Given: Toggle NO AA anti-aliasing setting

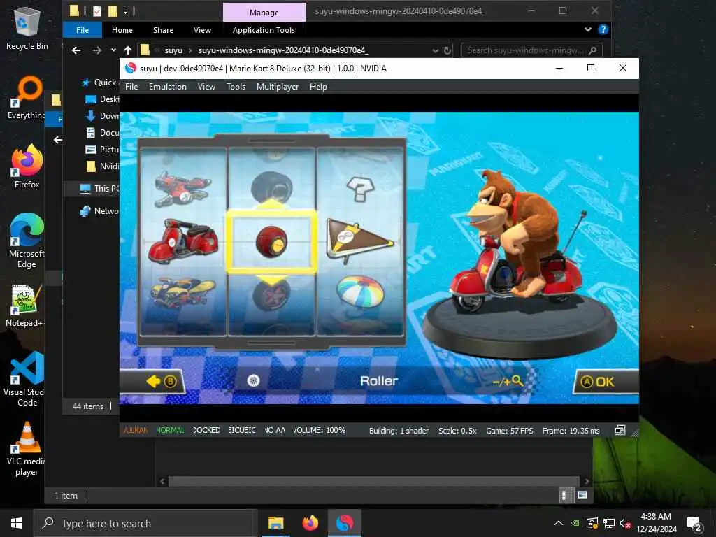Looking at the screenshot, I should pos(274,430).
